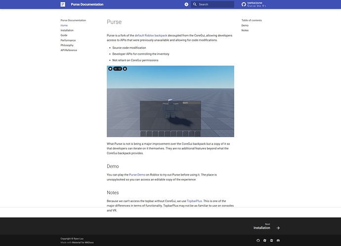Click the Purse P logo in the header
This screenshot has width=341, height=246.
(x=63, y=4)
